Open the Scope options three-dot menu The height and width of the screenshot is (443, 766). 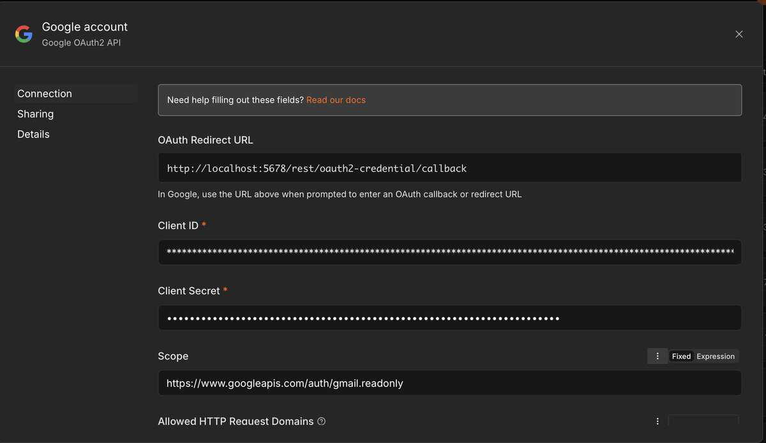[657, 356]
